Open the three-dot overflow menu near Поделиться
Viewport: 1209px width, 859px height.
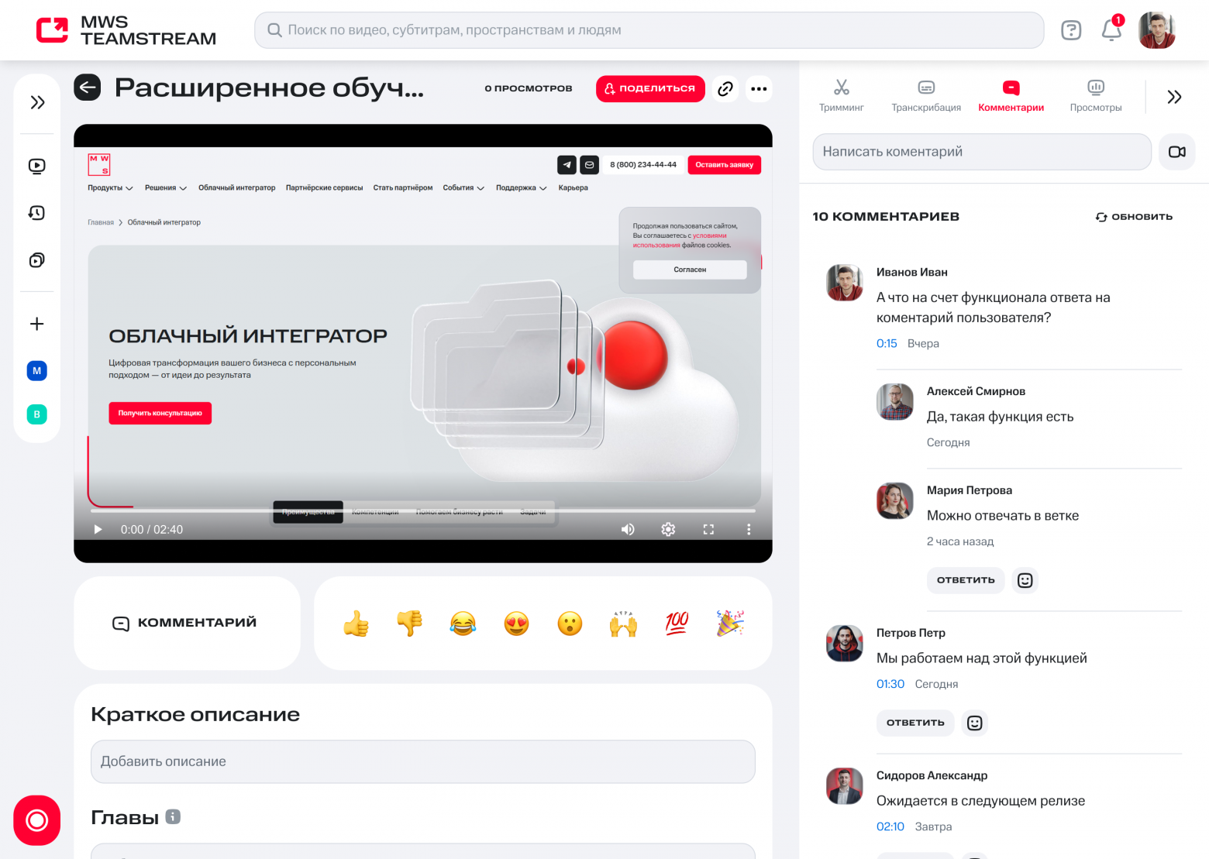[x=759, y=88]
